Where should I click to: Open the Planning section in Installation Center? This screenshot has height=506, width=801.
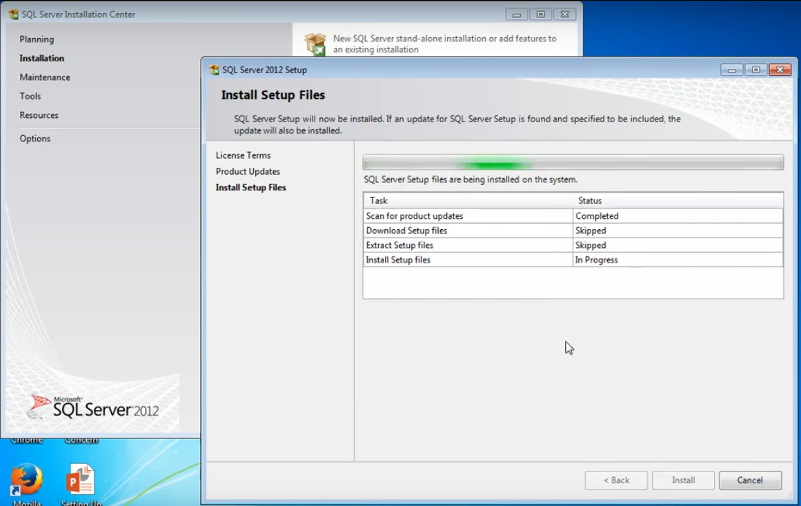(37, 39)
